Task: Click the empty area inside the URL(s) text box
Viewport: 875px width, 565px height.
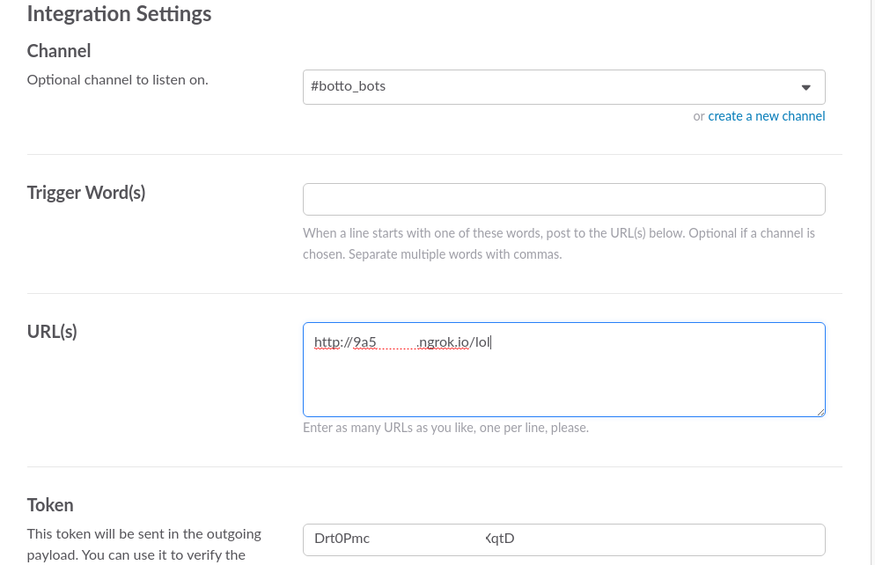Action: tap(563, 383)
